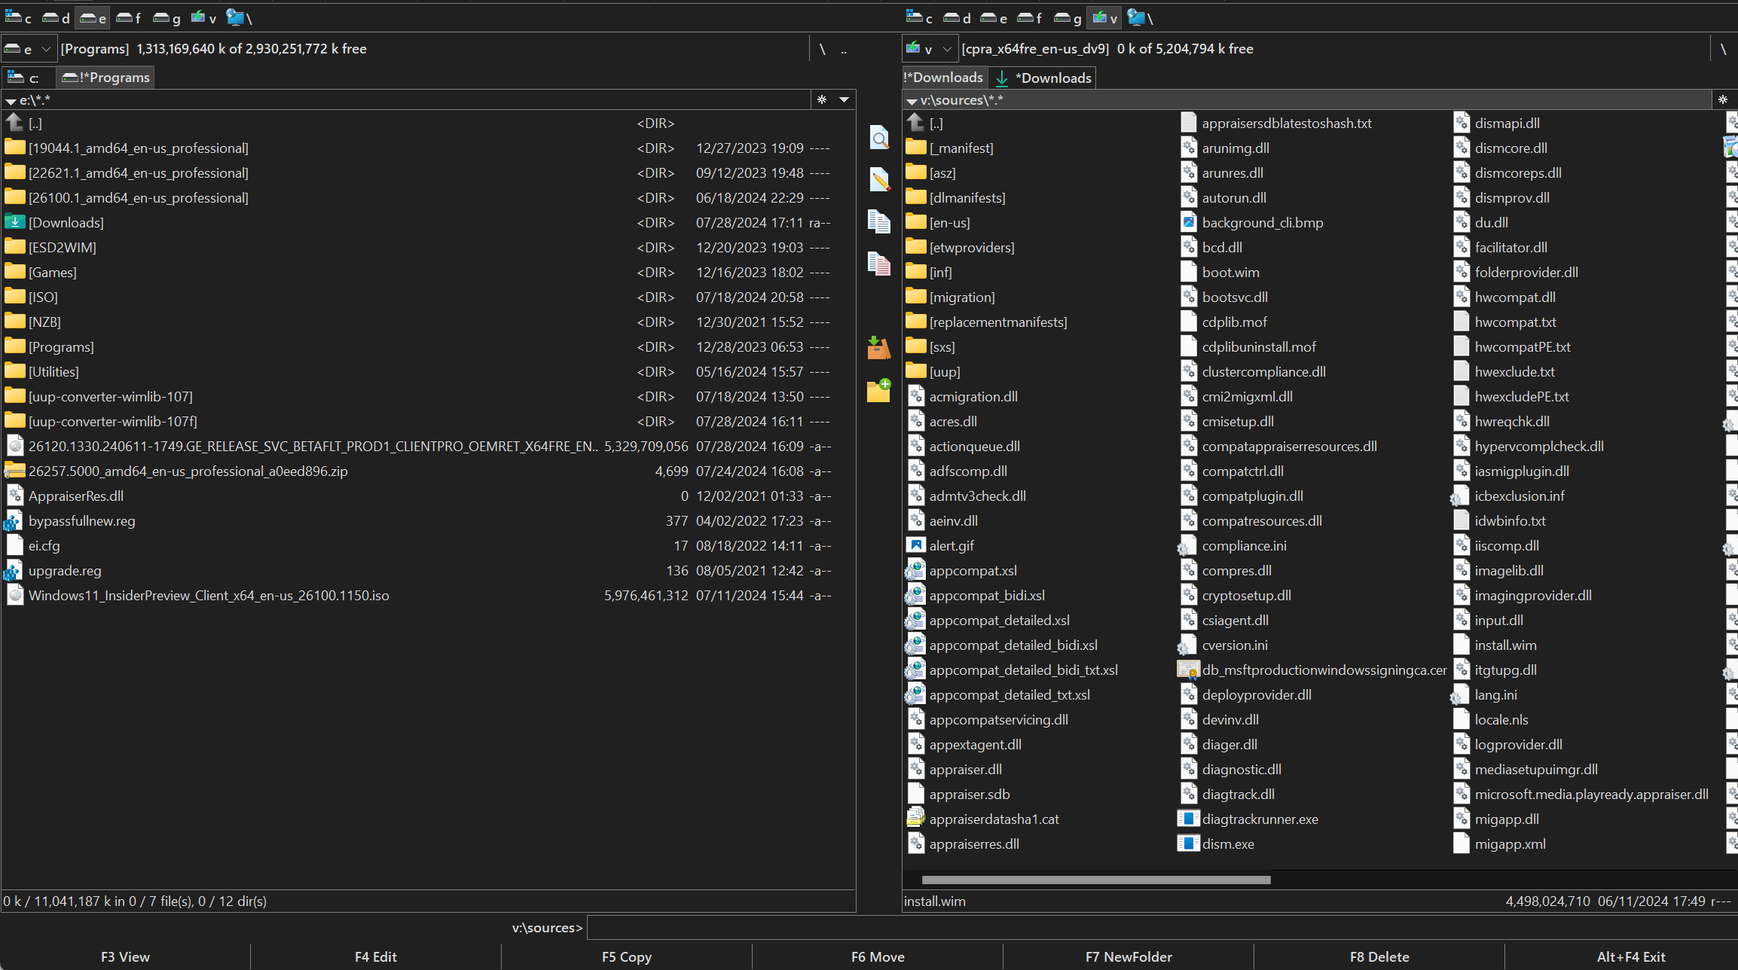Click the F3 View button

tap(125, 956)
